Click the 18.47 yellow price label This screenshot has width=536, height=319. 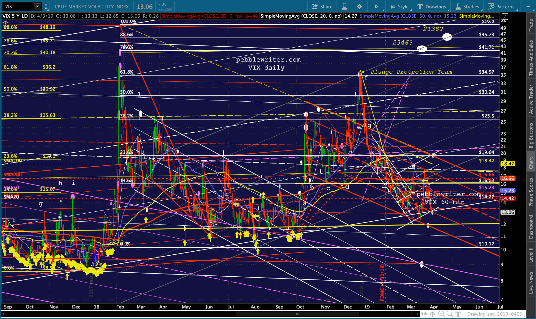pos(508,164)
